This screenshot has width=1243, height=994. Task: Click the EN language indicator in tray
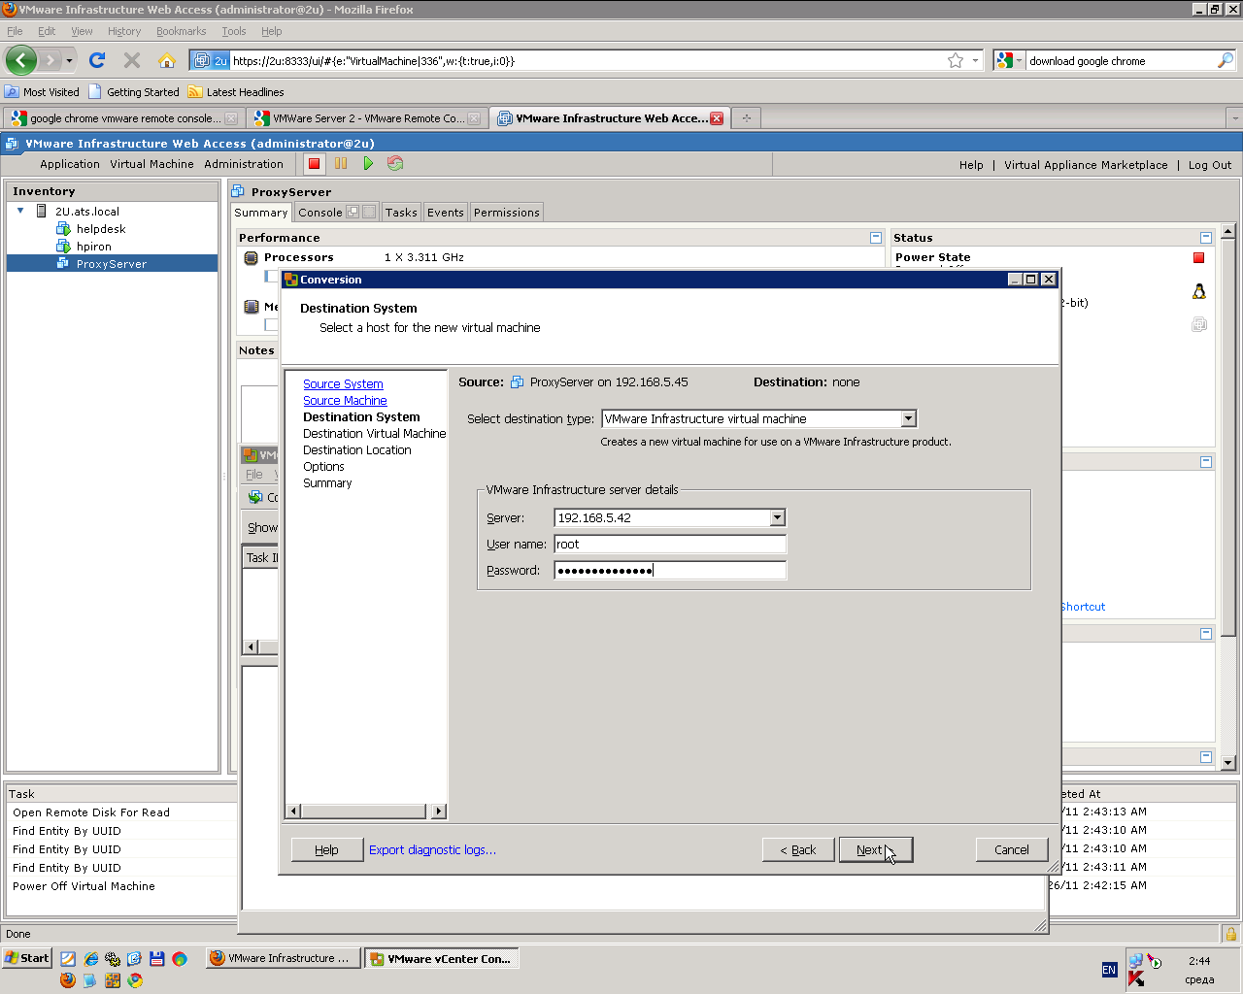coord(1109,970)
